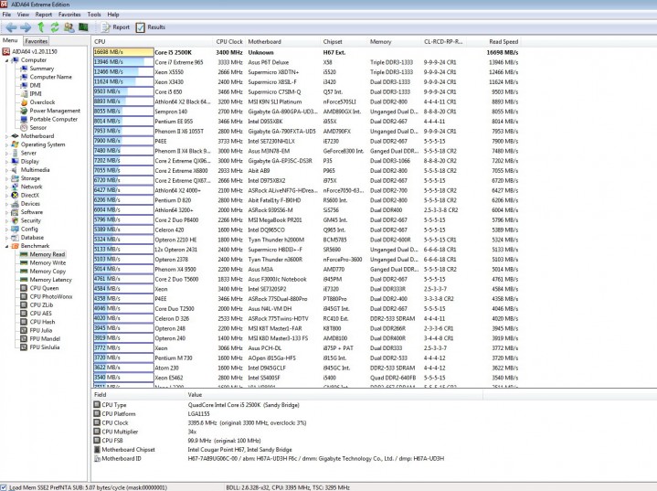Viewport: 657px width, 491px height.
Task: Click the FPU SinJulia benchmark icon
Action: click(24, 347)
